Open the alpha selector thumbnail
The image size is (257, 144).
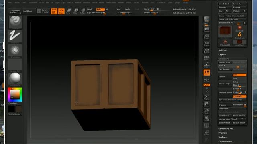click(x=15, y=51)
